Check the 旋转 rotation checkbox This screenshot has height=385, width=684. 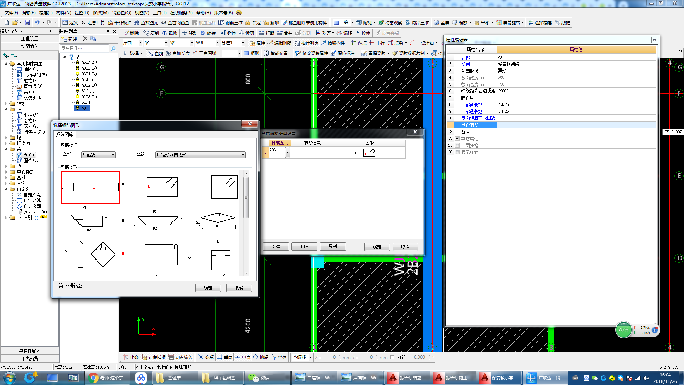[x=393, y=357]
